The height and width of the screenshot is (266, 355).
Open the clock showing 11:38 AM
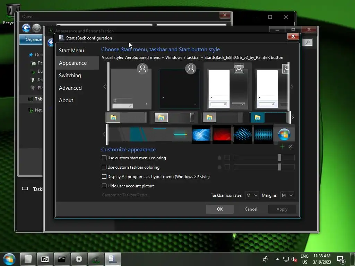[x=322, y=259]
